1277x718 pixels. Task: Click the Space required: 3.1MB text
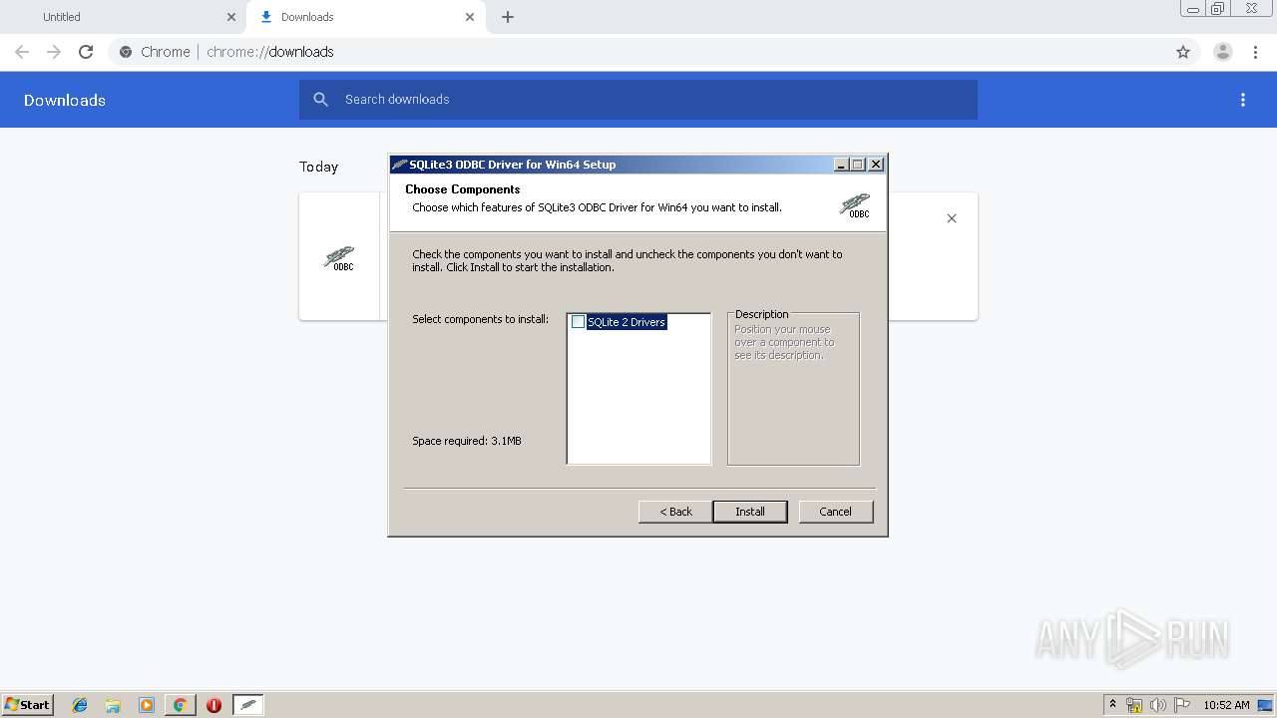[x=467, y=441]
